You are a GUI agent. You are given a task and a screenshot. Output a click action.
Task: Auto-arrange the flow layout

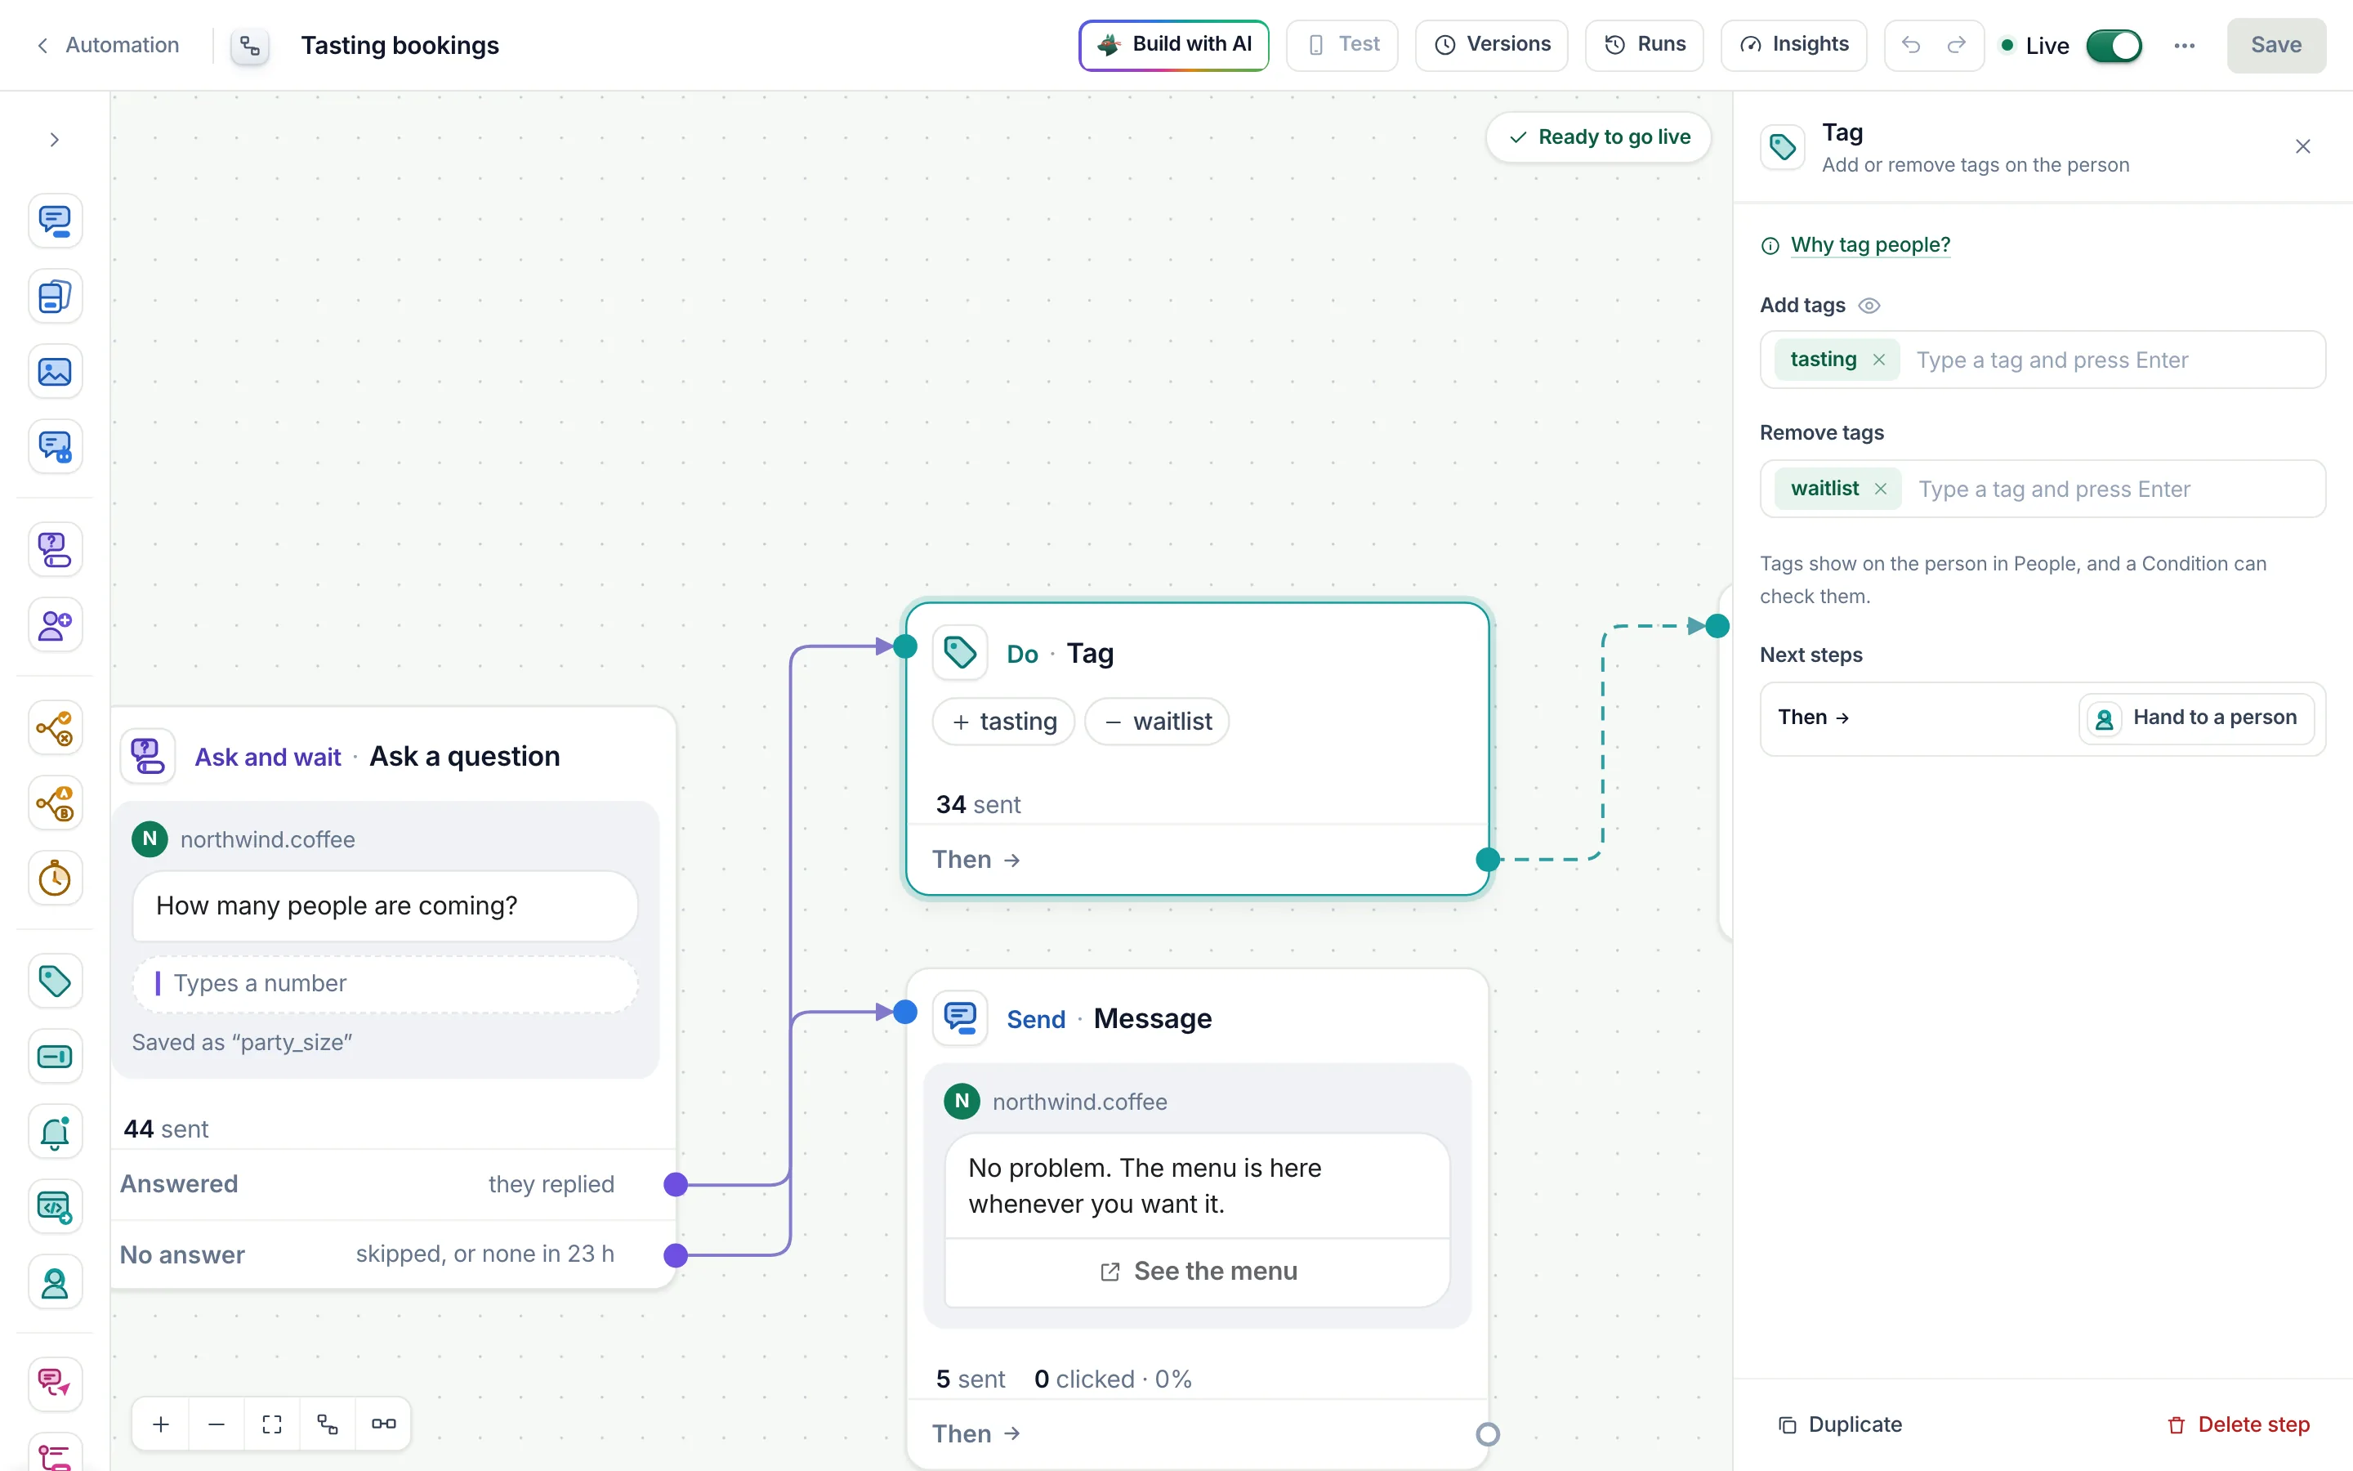[328, 1424]
